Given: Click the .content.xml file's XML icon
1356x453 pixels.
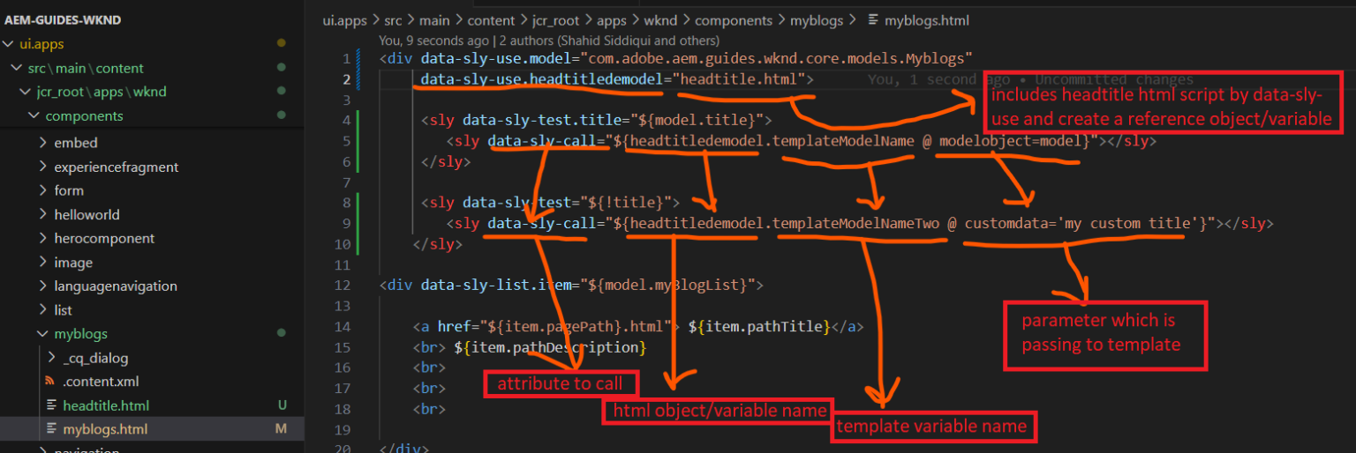Looking at the screenshot, I should pos(49,382).
